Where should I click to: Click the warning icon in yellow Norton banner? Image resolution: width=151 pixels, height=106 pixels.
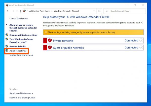tap(46, 32)
